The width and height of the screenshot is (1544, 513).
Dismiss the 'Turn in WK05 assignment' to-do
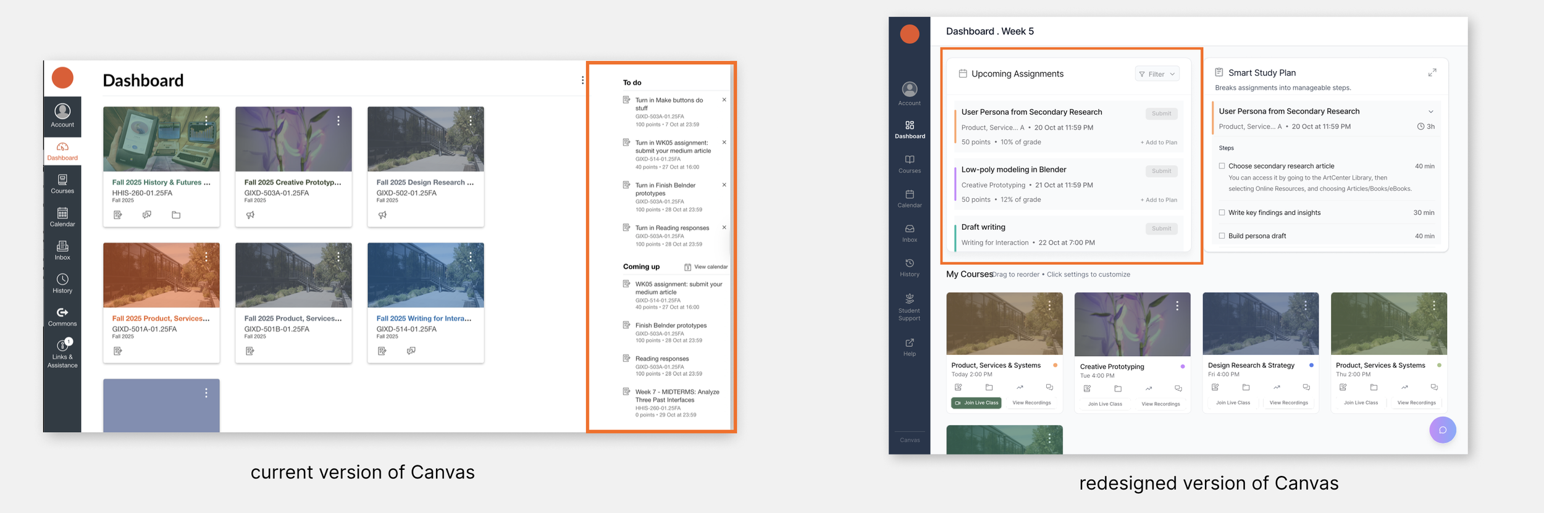pyautogui.click(x=724, y=143)
